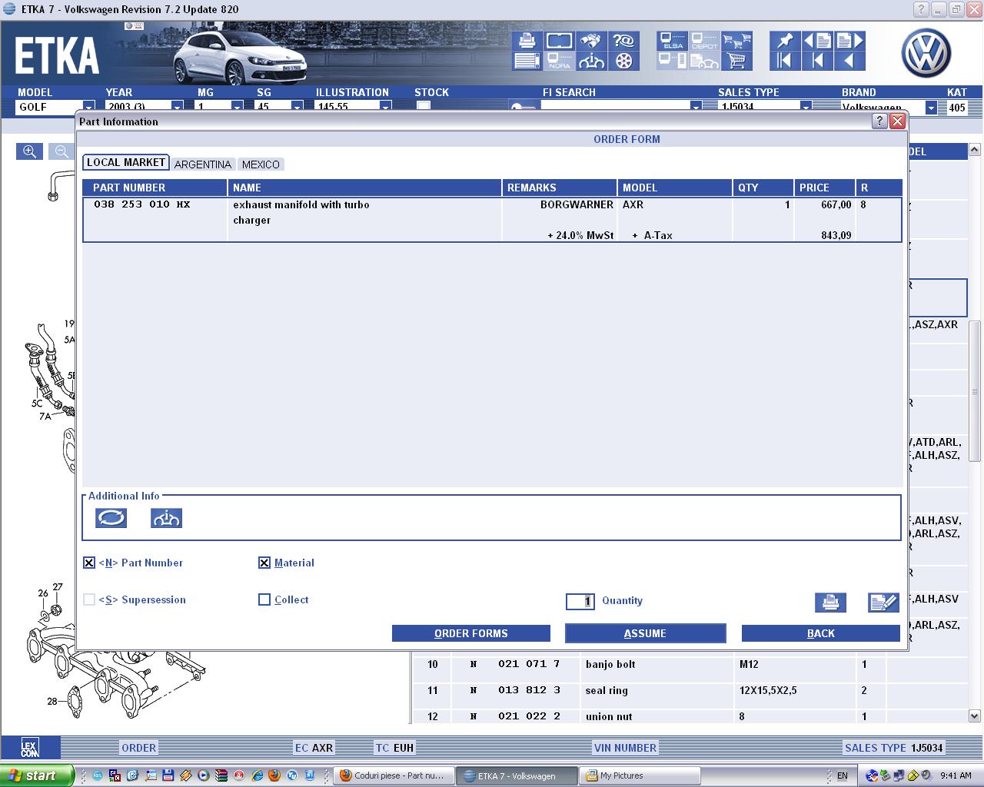Open the BRAND dropdown arrow
The height and width of the screenshot is (787, 984).
pos(931,108)
